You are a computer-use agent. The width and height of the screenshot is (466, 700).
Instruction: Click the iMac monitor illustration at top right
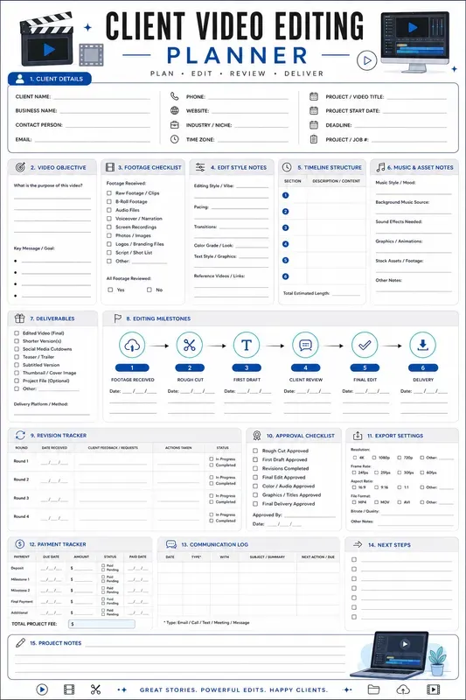click(414, 41)
